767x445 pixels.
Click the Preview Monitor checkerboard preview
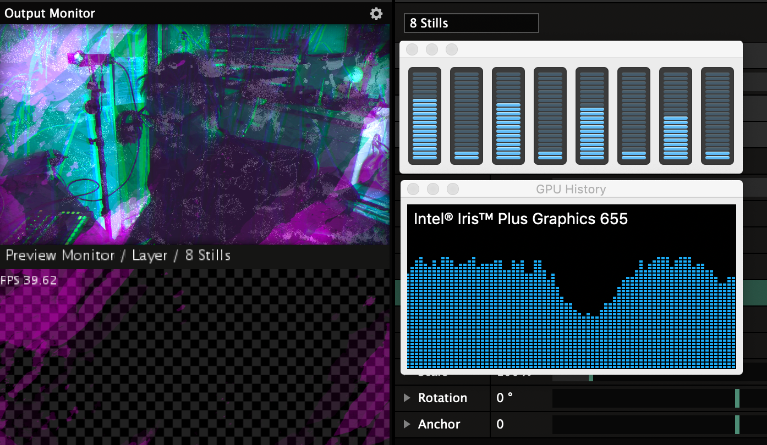coord(195,357)
